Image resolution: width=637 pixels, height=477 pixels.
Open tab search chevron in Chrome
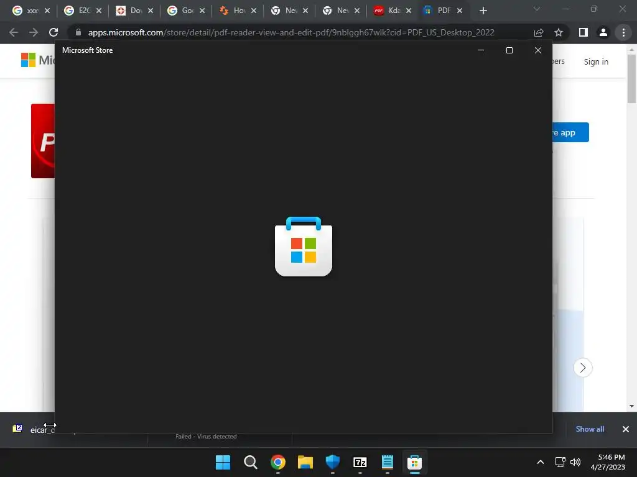coord(537,9)
